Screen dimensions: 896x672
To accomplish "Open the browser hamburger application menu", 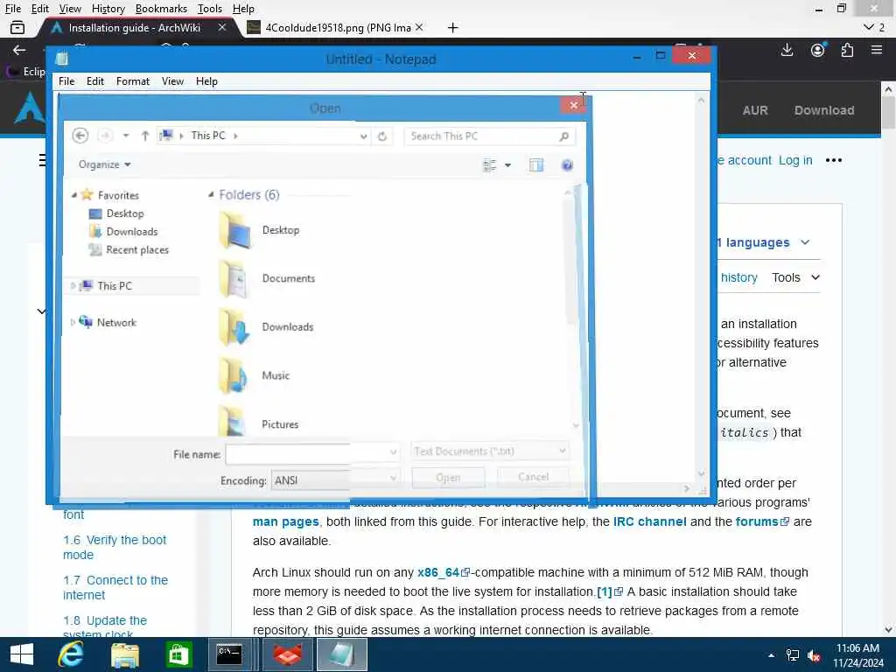I will point(877,50).
